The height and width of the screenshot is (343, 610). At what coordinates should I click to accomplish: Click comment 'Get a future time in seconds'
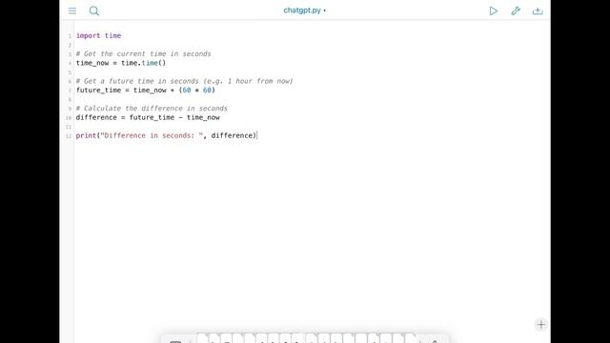pos(184,81)
